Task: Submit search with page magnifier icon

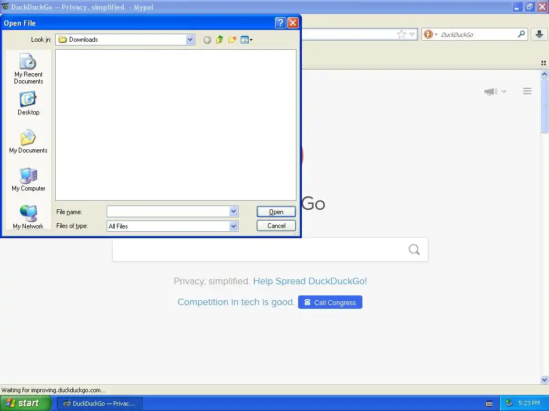Action: 414,249
